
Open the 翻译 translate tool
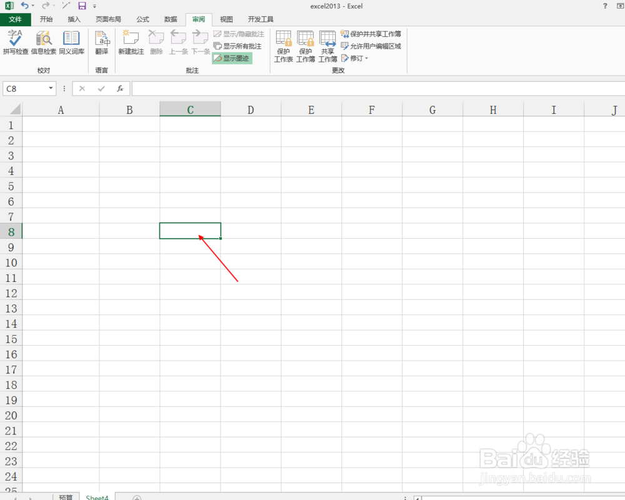102,44
